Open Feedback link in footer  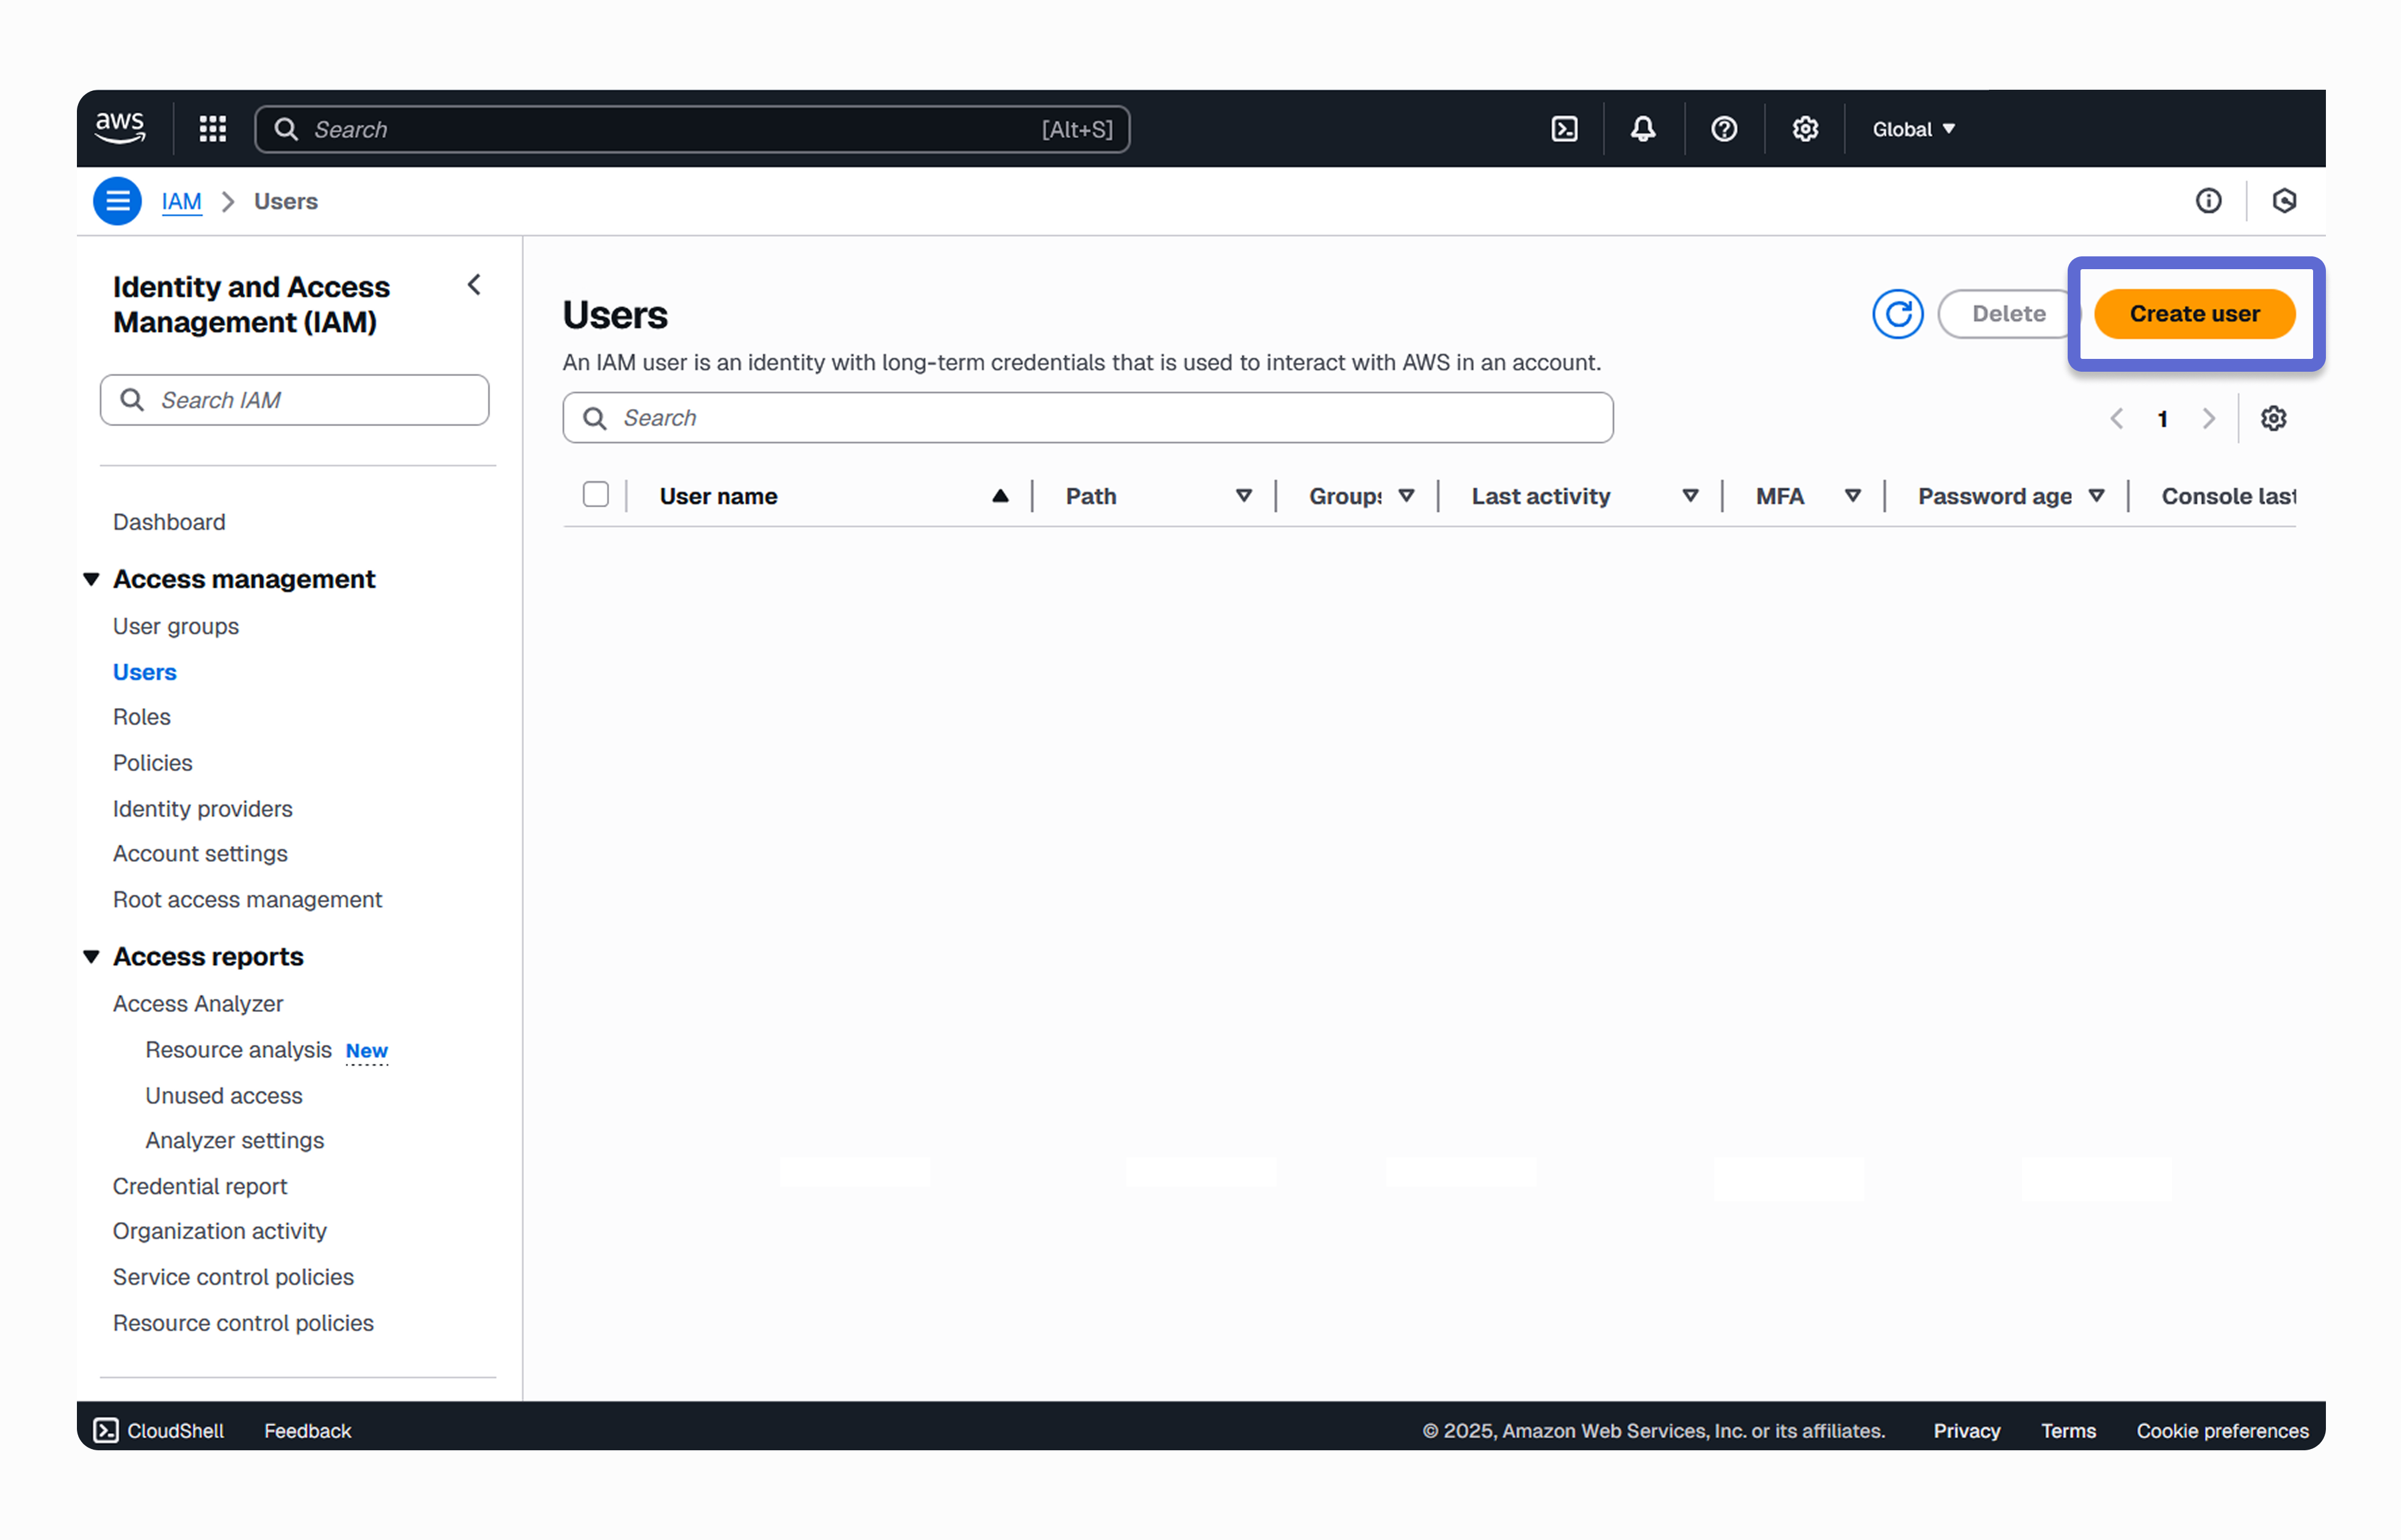click(308, 1431)
